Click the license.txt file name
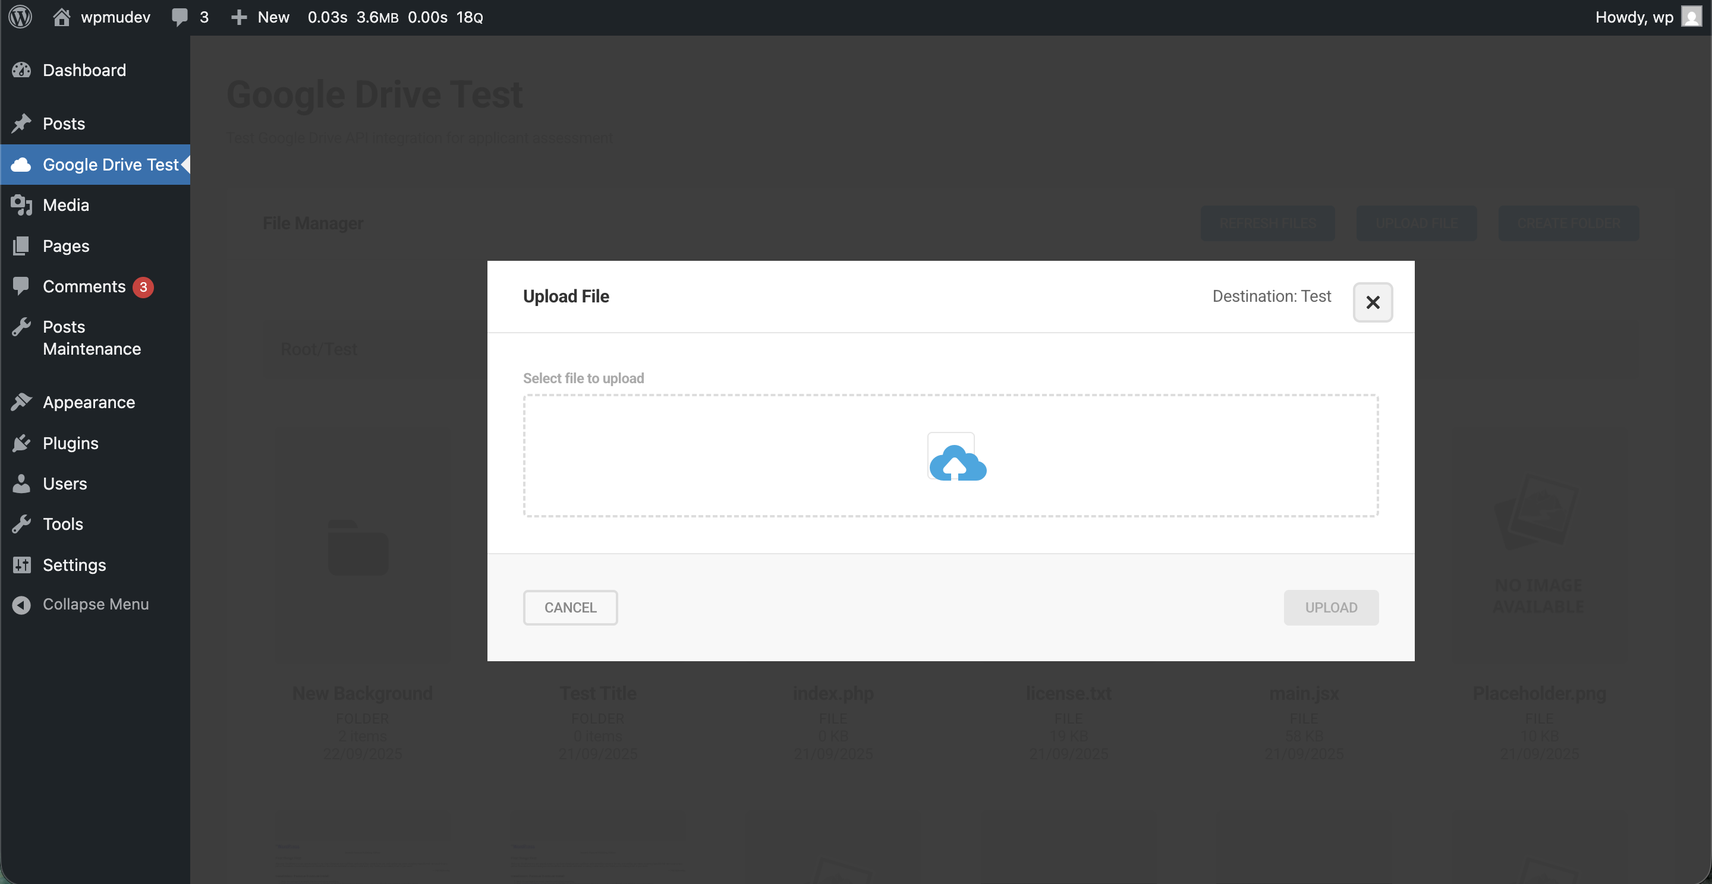Screen dimensions: 1712x884 [1068, 693]
